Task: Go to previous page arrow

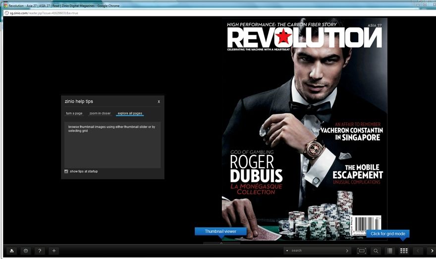Action: pos(418,251)
